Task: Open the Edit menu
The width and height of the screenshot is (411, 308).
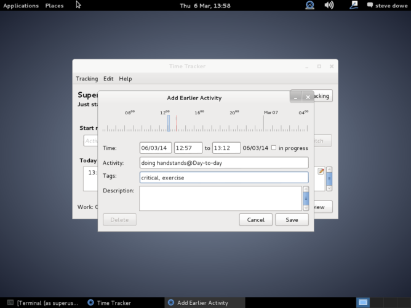Action: [108, 79]
